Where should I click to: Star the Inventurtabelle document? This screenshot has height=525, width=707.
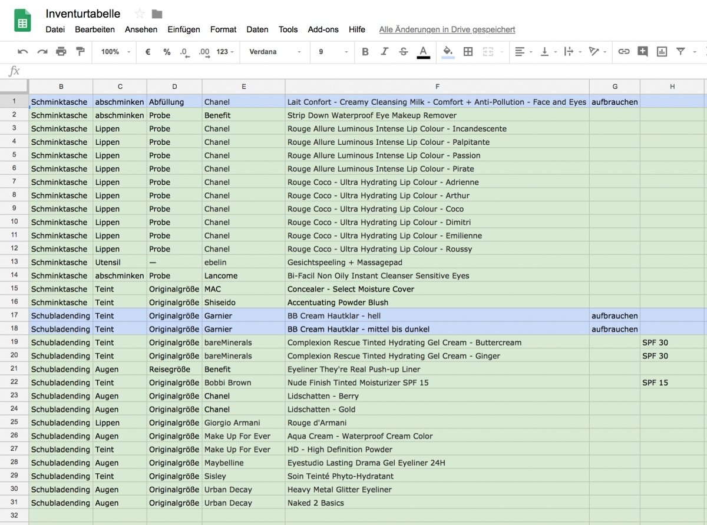(140, 14)
